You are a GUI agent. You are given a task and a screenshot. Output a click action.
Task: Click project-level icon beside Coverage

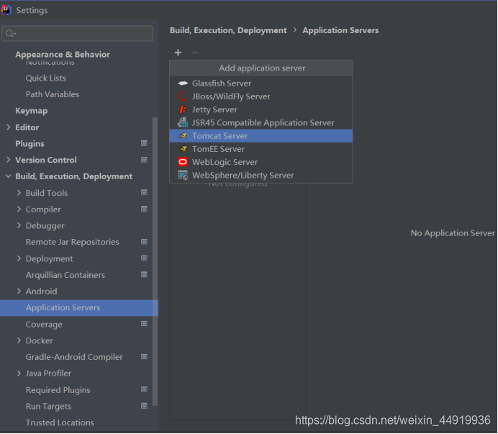144,324
